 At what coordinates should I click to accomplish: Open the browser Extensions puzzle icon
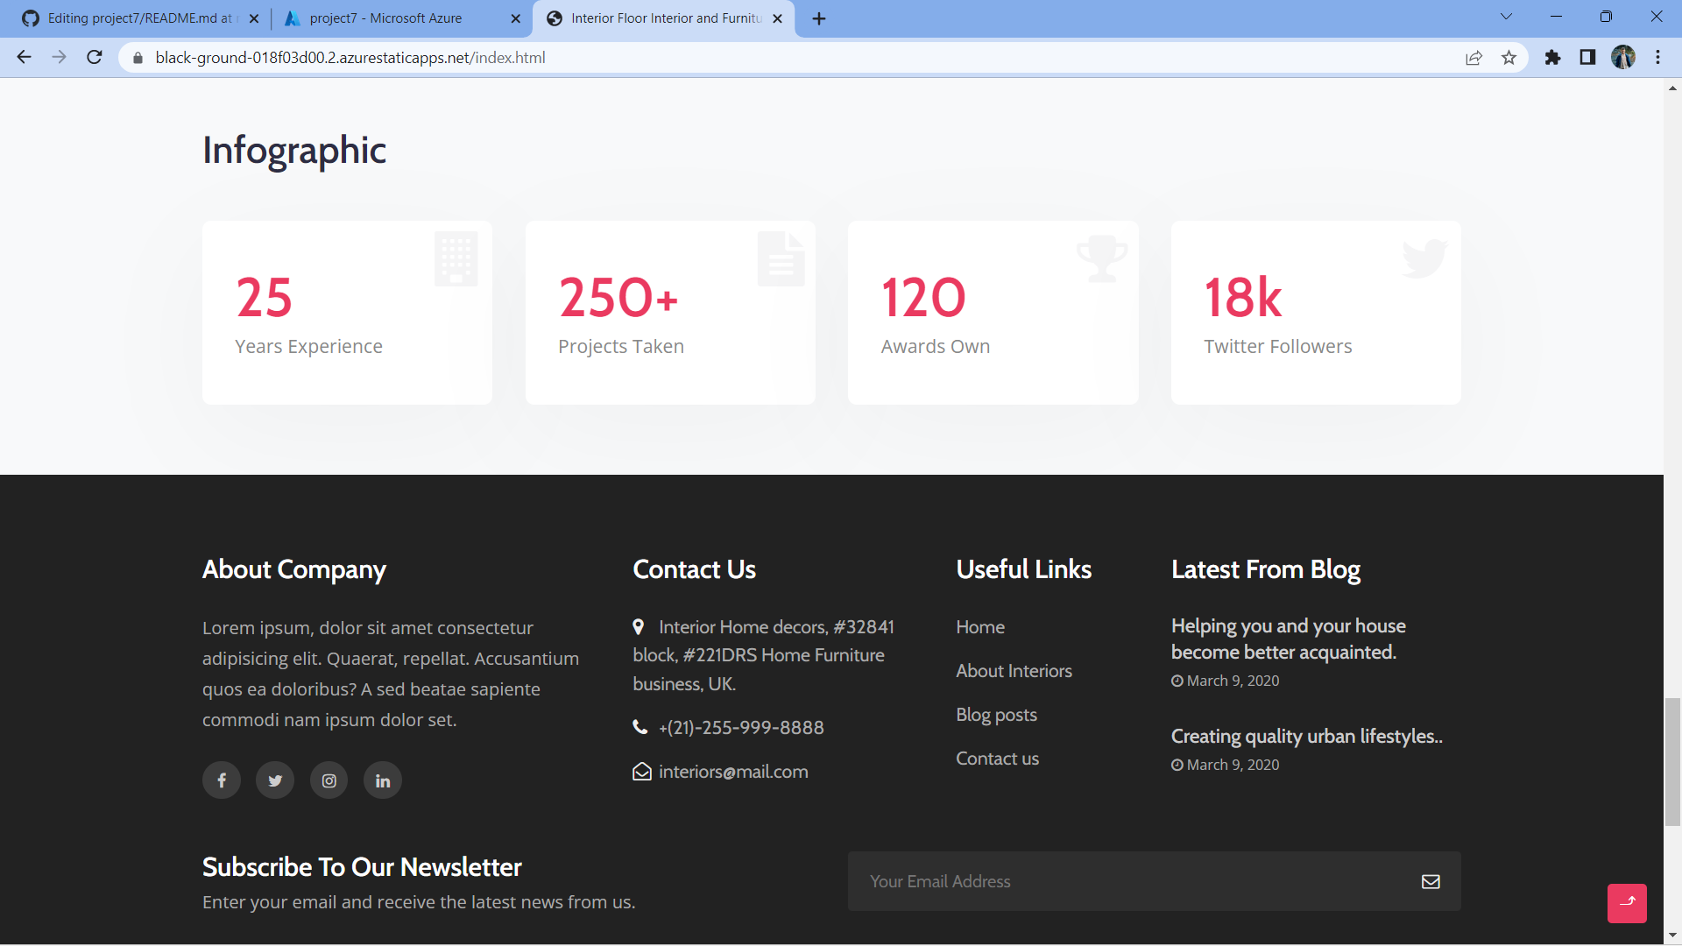tap(1552, 58)
